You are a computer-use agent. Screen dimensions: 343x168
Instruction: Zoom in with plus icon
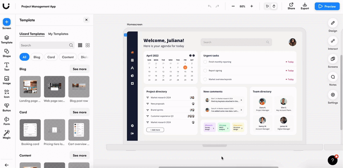[x=251, y=6]
